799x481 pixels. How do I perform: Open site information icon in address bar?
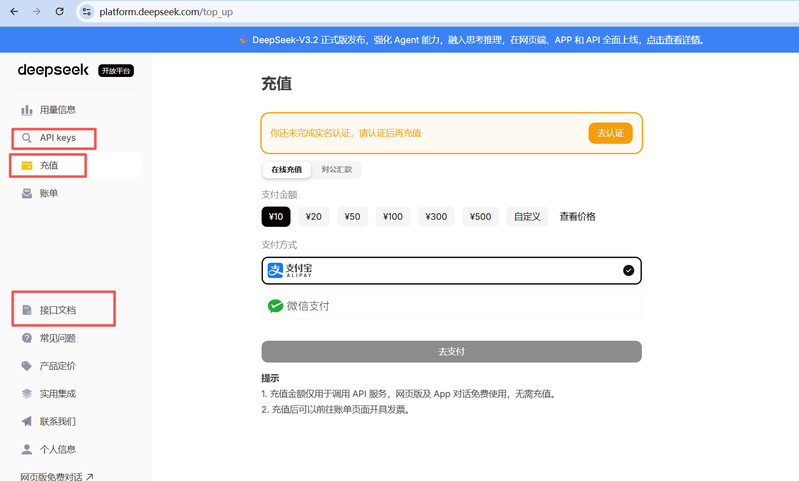click(87, 12)
